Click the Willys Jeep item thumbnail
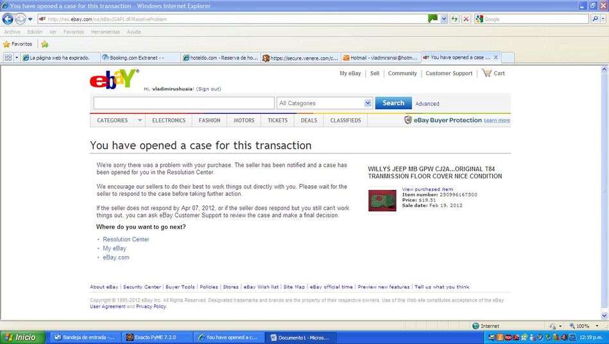 [382, 200]
